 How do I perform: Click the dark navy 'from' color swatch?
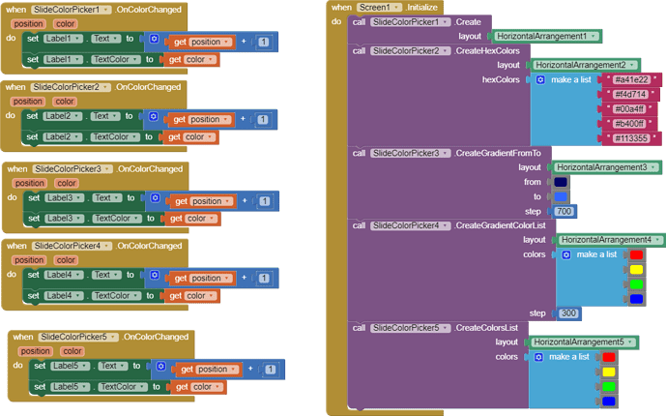[x=562, y=182]
